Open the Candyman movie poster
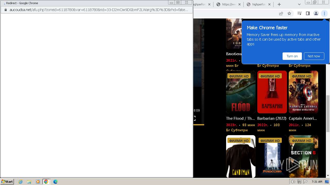The image size is (330, 185). [241, 156]
